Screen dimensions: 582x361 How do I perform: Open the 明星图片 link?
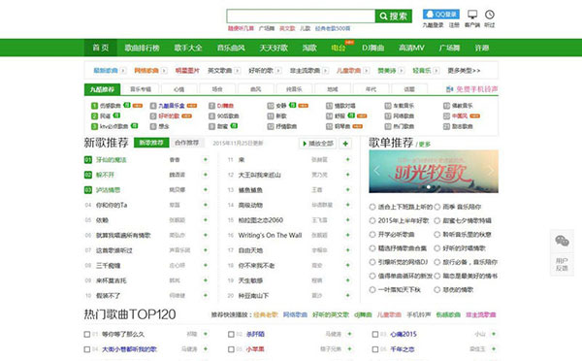pyautogui.click(x=187, y=70)
